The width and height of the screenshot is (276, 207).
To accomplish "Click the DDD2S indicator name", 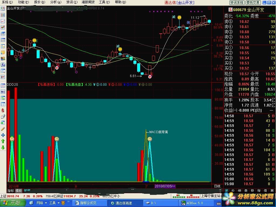I will [x=12, y=85].
